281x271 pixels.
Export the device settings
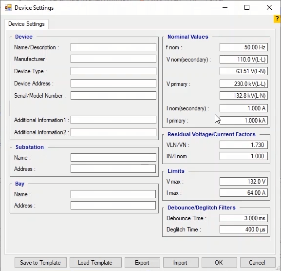142,263
